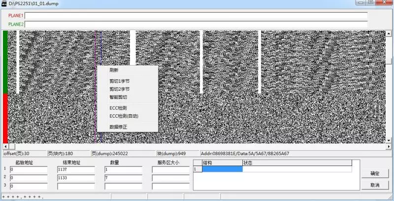Click the PLANE1 input field
394x201 pixels.
click(x=196, y=16)
